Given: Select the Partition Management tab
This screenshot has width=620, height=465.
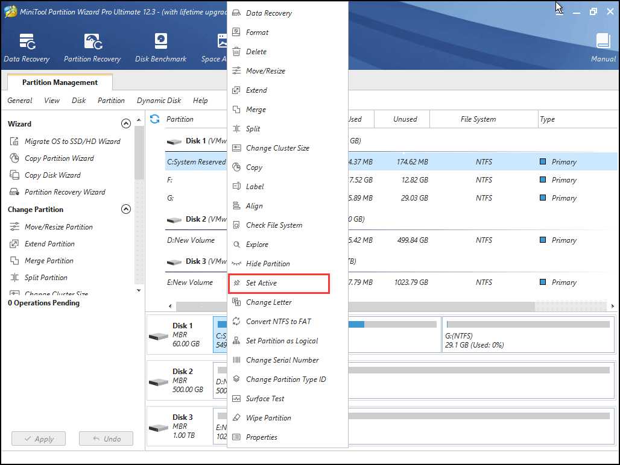Looking at the screenshot, I should click(60, 82).
